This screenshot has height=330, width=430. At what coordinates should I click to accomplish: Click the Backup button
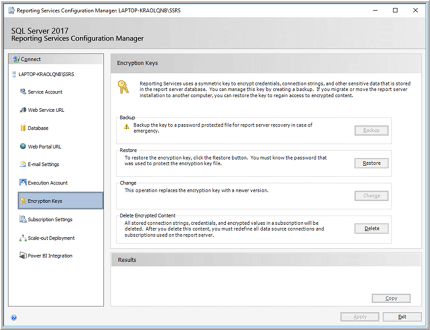click(371, 130)
